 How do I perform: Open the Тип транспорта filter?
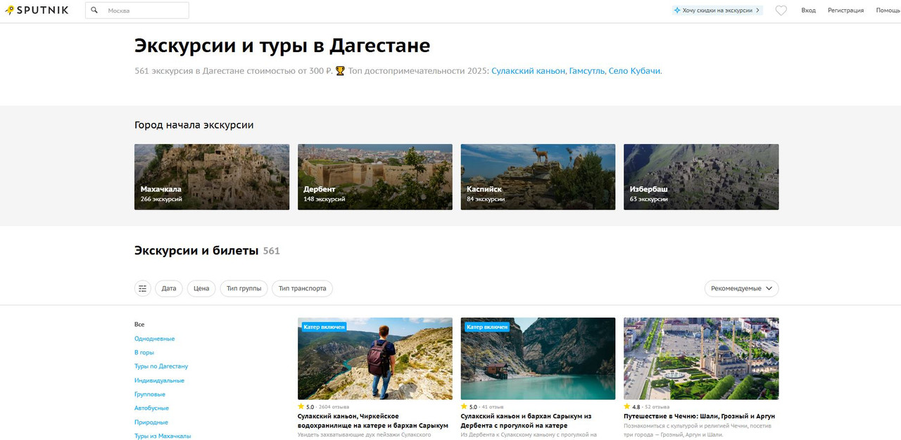pyautogui.click(x=302, y=288)
